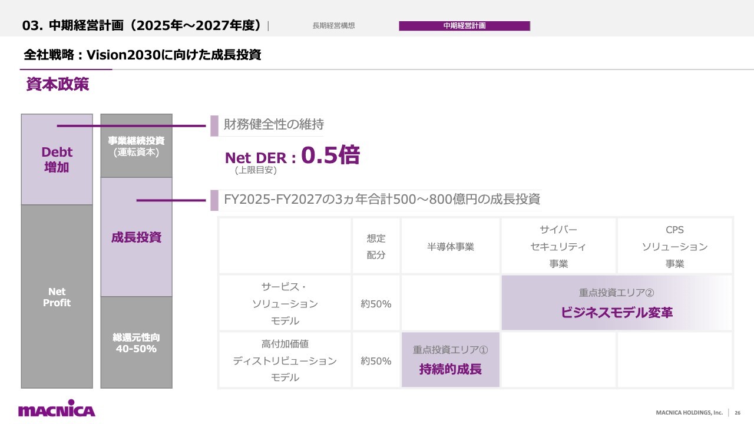
Task: Select the 総還元性向 40-50% block
Action: pos(136,343)
